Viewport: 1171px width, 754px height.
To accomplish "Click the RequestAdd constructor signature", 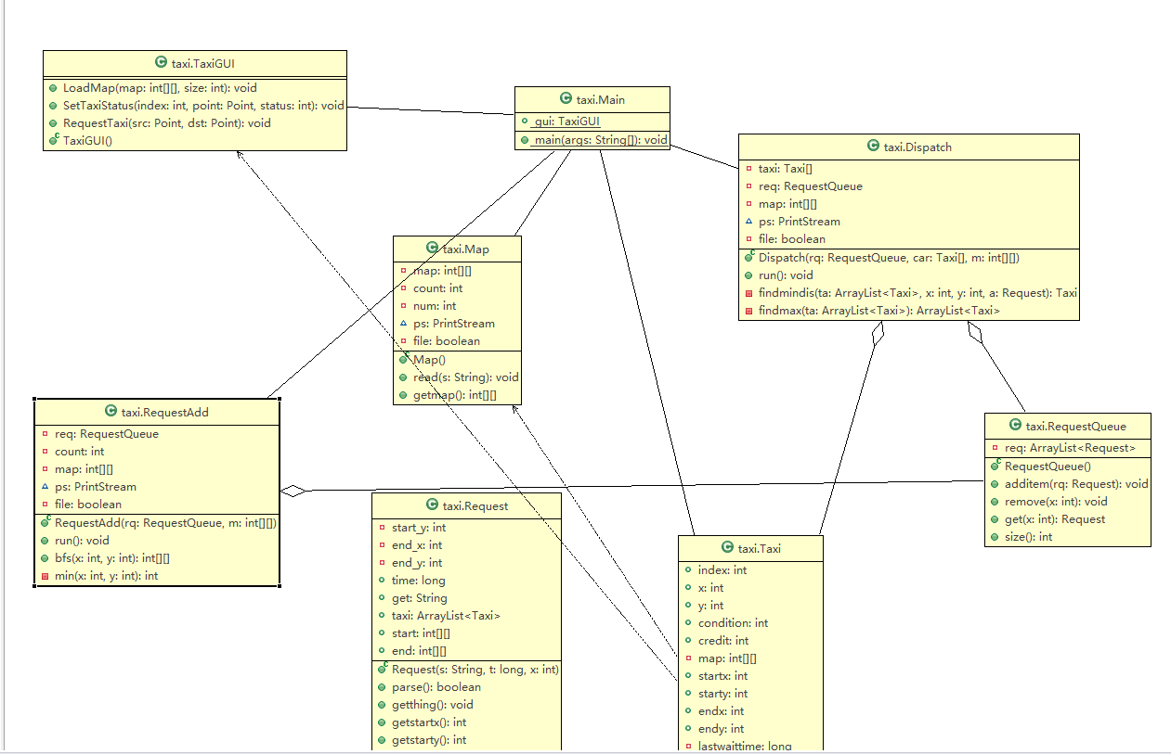I will tap(165, 523).
